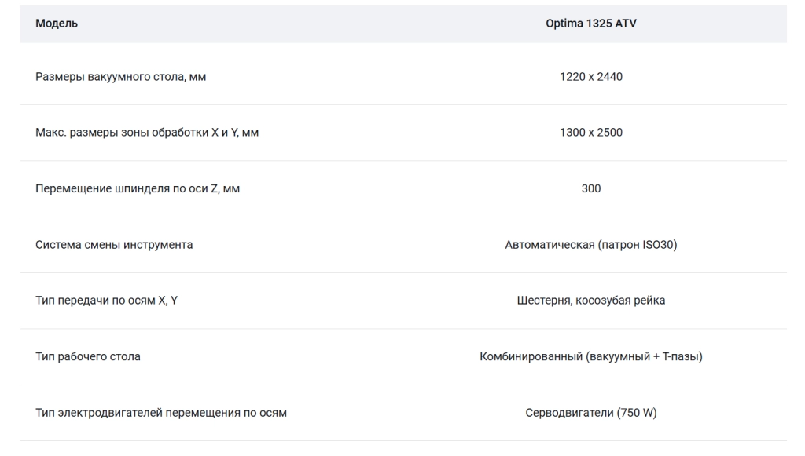Click 'Система смены инструмента' label
This screenshot has height=456, width=805.
tap(114, 245)
